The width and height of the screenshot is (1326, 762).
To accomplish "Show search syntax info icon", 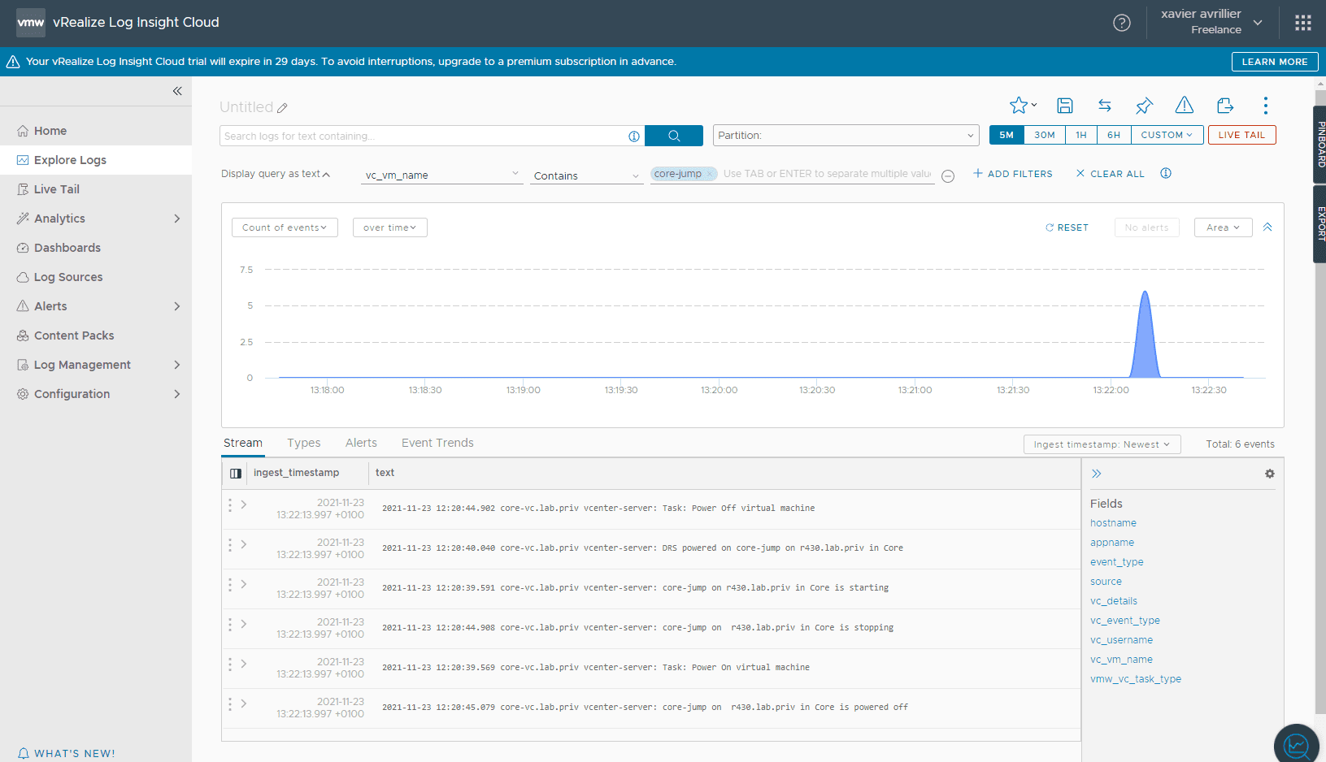I will tap(634, 136).
